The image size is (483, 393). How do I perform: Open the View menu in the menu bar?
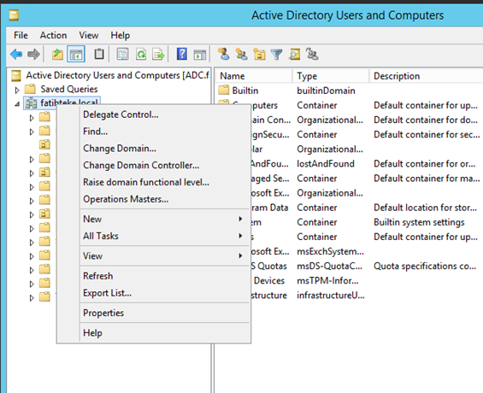pyautogui.click(x=89, y=35)
